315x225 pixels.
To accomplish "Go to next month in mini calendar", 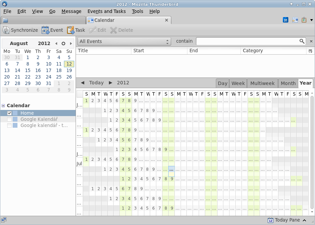I will pos(71,43).
